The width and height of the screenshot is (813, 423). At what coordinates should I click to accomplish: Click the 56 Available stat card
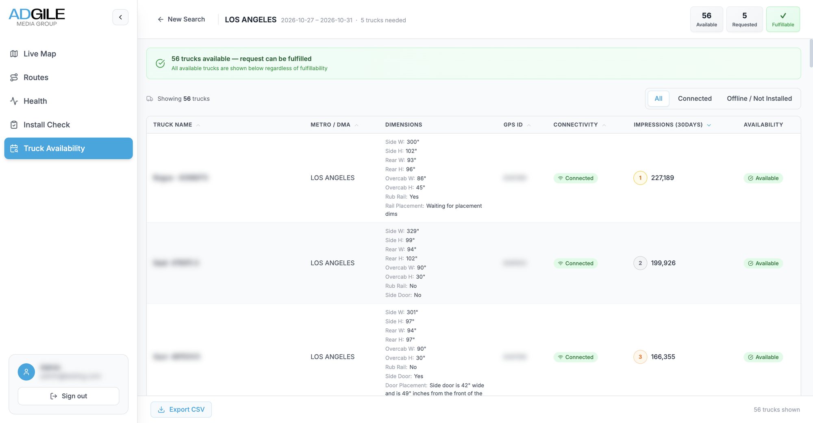[706, 19]
